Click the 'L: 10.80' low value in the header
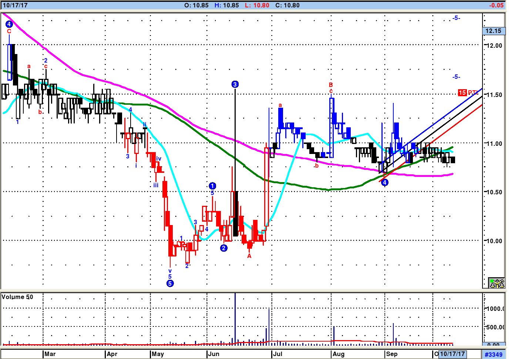The image size is (518, 359). click(257, 5)
